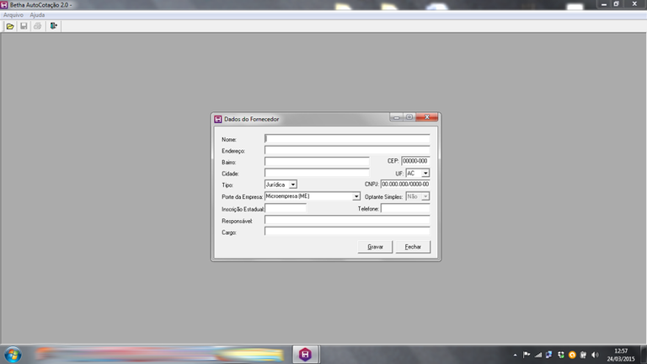Click the save diskette toolbar icon

24,26
